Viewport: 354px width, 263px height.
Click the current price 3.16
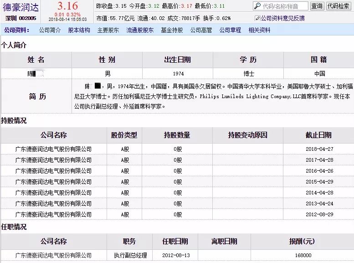(67, 6)
